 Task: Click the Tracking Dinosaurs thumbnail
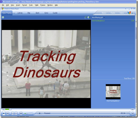(113, 92)
